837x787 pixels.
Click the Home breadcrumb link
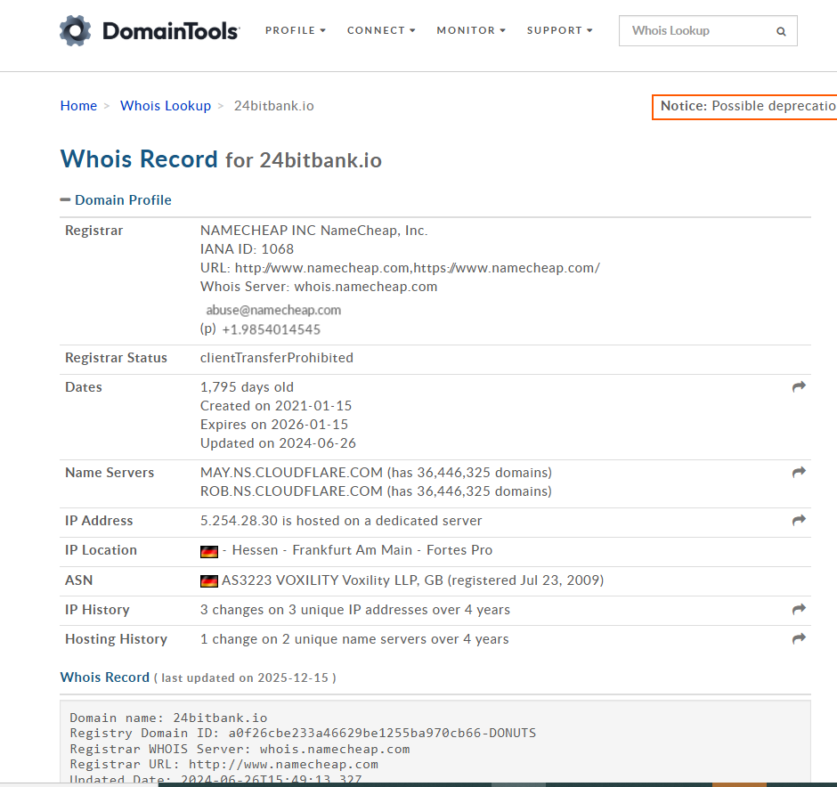pyautogui.click(x=78, y=106)
